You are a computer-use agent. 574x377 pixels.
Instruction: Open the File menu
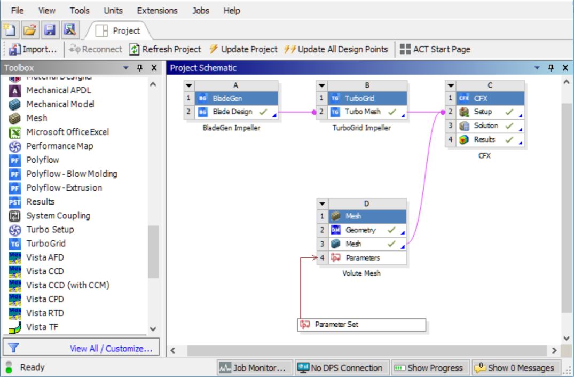(17, 11)
